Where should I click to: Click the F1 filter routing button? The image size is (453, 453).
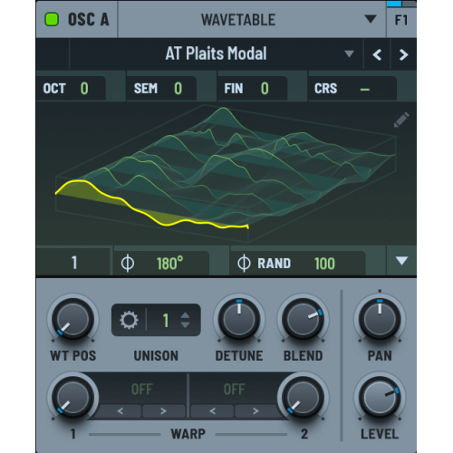point(401,21)
